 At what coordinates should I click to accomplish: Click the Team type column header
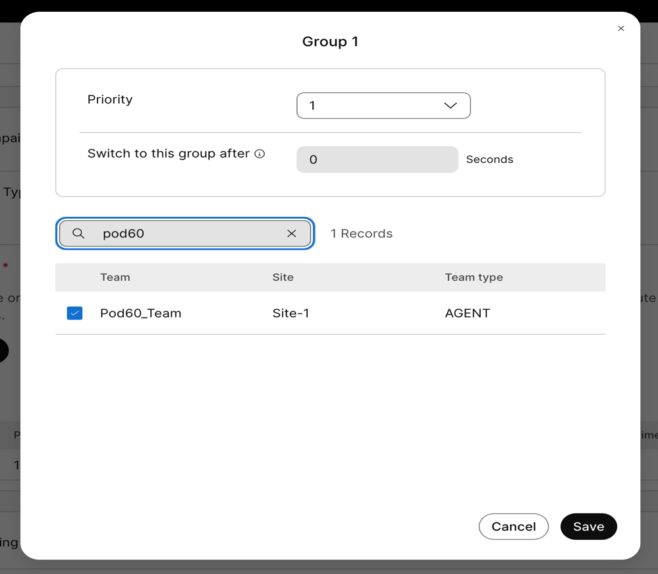coord(474,277)
